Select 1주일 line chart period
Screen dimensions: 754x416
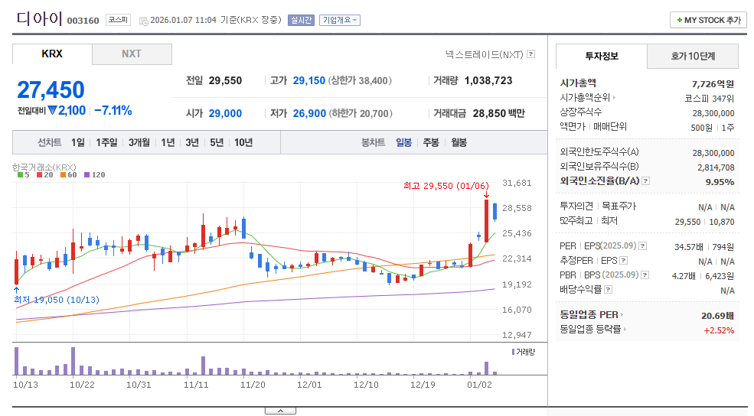(x=106, y=143)
